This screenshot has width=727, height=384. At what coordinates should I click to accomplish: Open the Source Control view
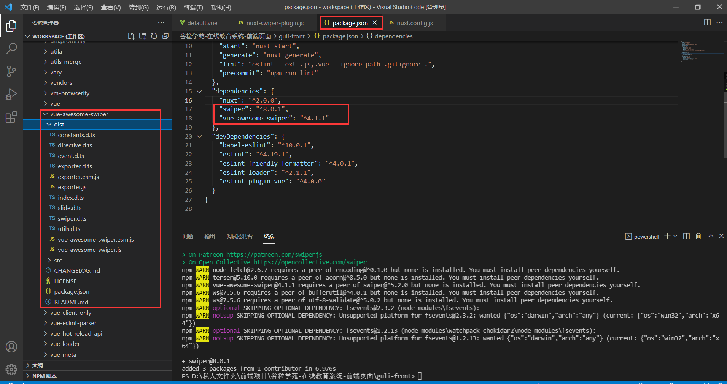pyautogui.click(x=11, y=71)
